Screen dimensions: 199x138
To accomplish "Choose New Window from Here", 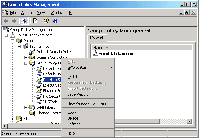I will [88, 103].
